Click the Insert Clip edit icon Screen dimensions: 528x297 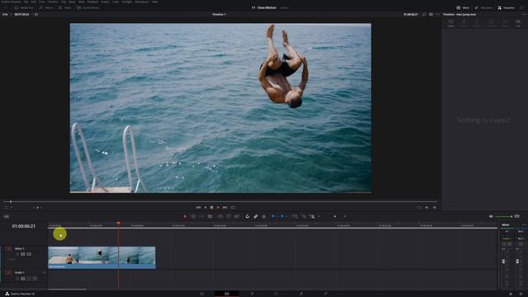[x=220, y=216]
